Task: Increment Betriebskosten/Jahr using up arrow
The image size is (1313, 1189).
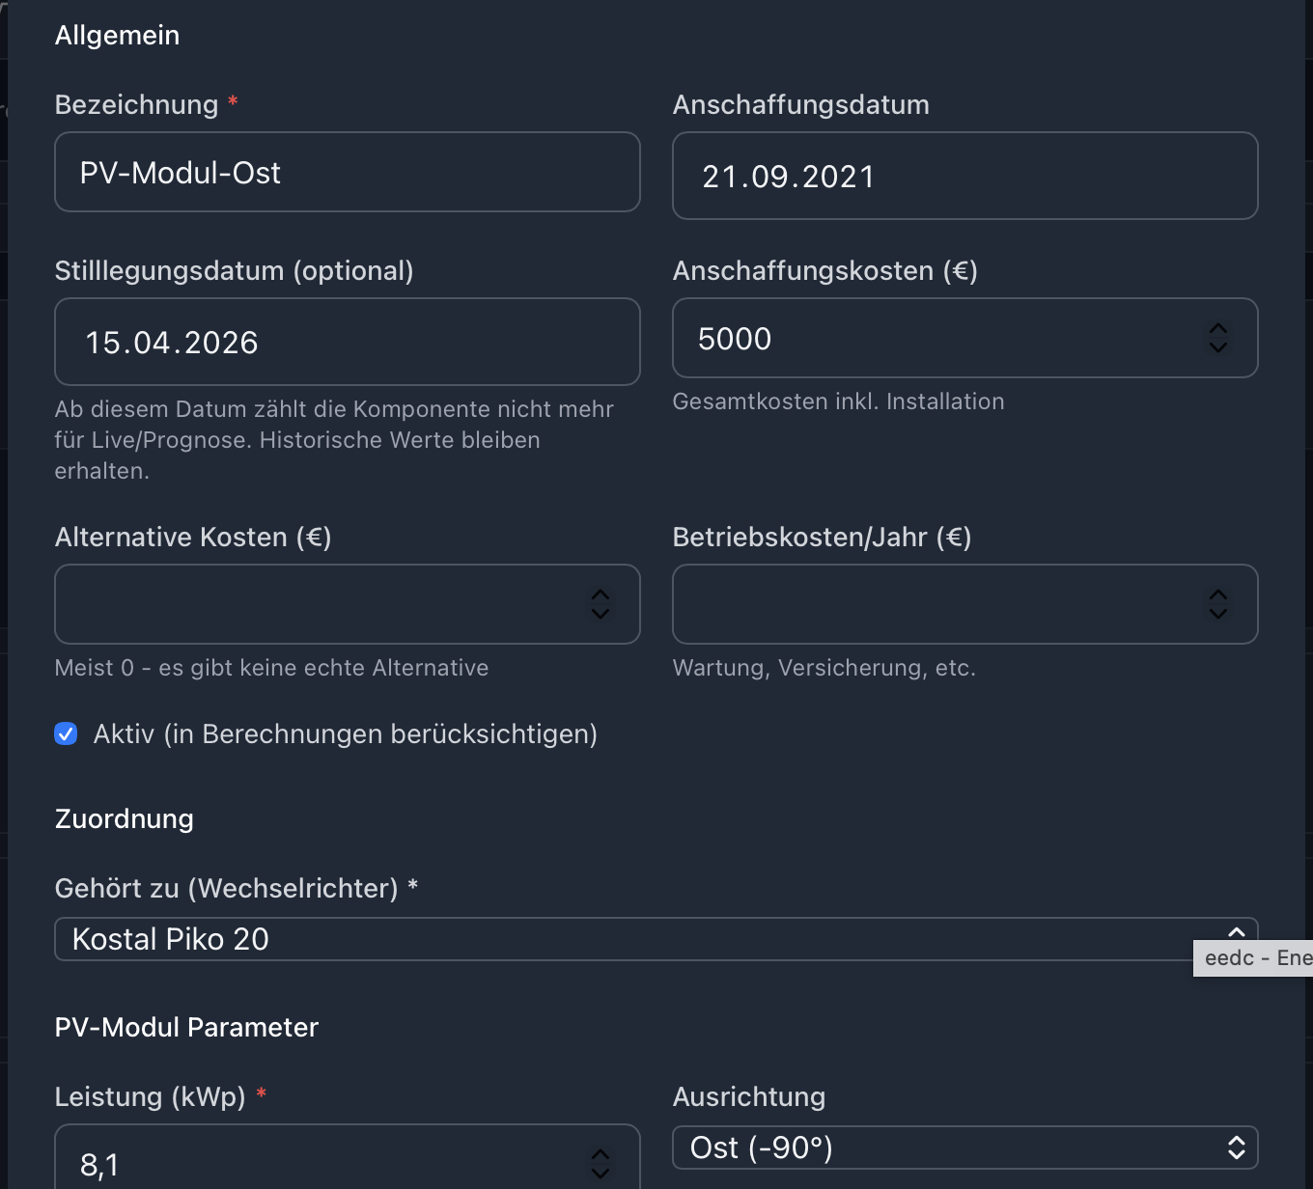Action: point(1218,595)
